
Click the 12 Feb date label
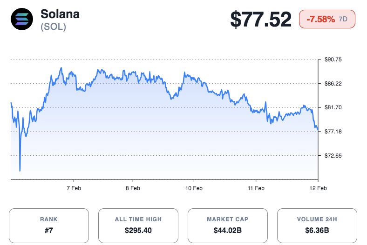click(x=318, y=188)
